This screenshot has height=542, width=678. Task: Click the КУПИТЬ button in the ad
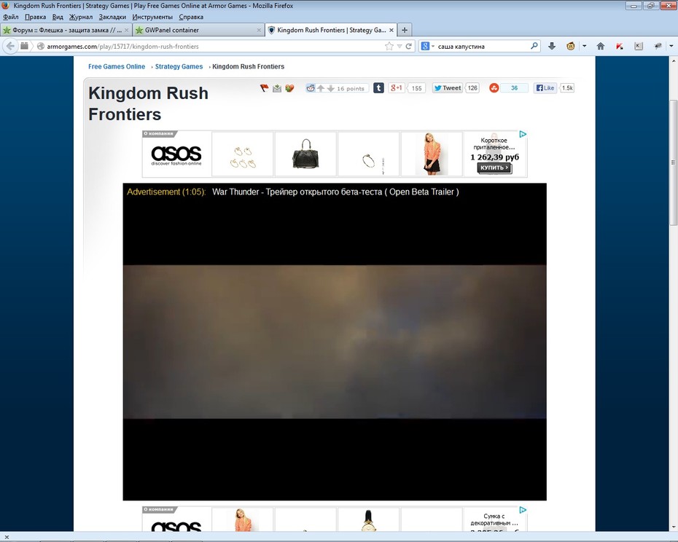pyautogui.click(x=495, y=168)
